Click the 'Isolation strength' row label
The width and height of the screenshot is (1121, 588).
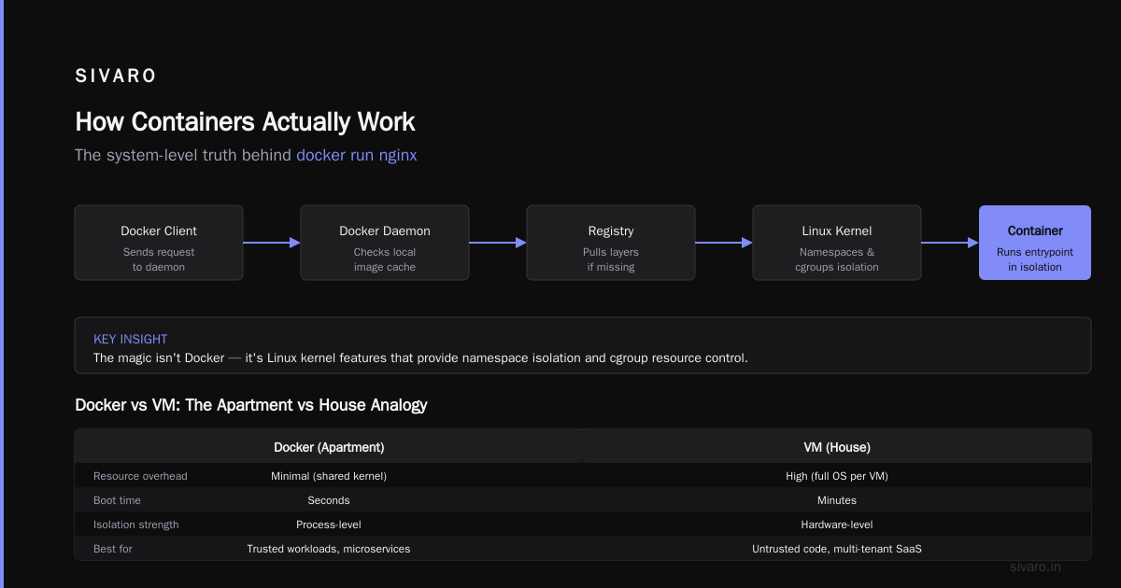coord(136,525)
